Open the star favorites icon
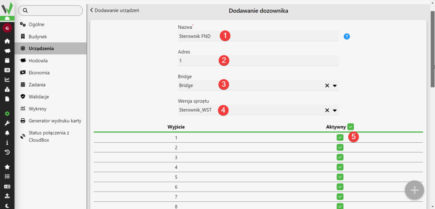The width and height of the screenshot is (435, 209). (7, 167)
